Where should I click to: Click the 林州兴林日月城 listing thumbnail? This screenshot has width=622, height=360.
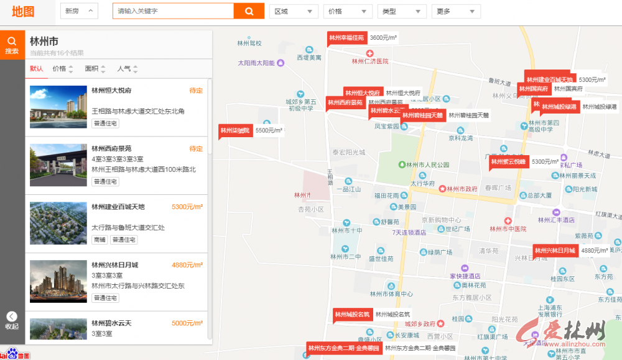[x=58, y=282]
